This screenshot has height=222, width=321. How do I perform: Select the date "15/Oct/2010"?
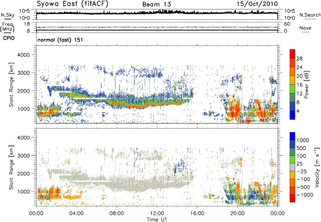pyautogui.click(x=257, y=4)
